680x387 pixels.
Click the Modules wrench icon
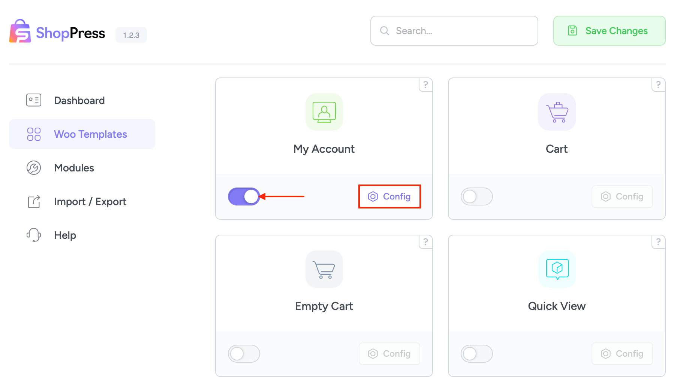33,168
